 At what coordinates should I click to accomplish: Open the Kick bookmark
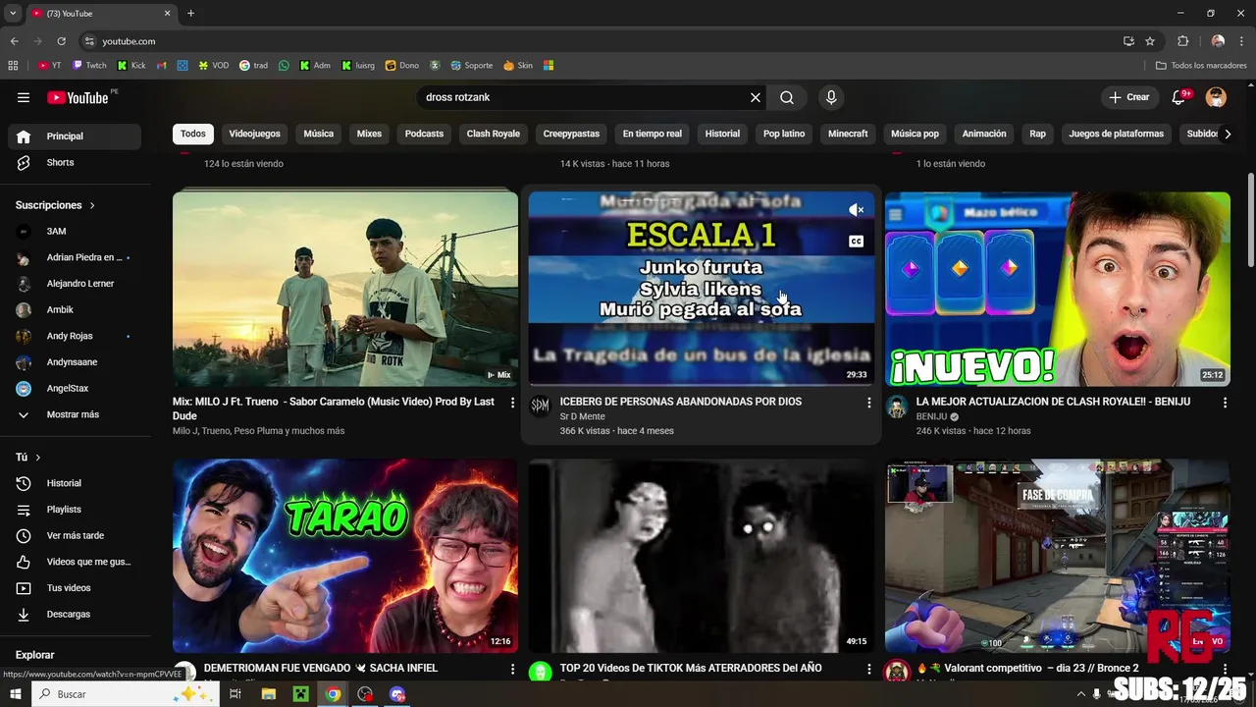[x=131, y=66]
